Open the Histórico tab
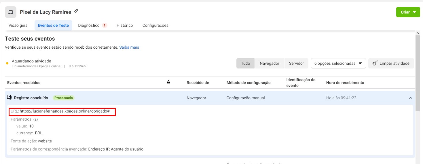This screenshot has height=164, width=423. tap(125, 25)
